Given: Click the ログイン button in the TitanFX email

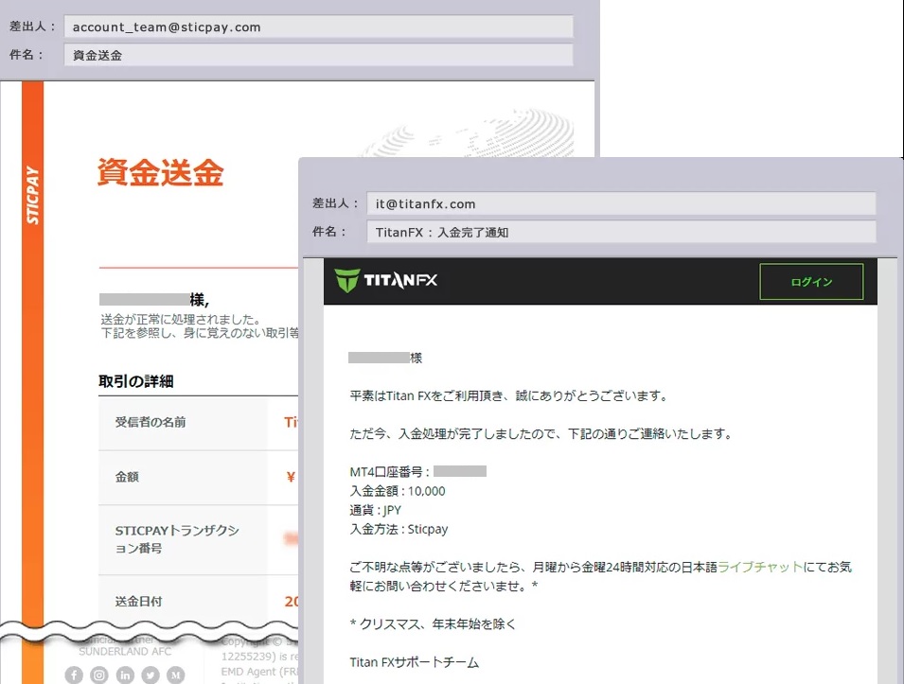Looking at the screenshot, I should 811,282.
